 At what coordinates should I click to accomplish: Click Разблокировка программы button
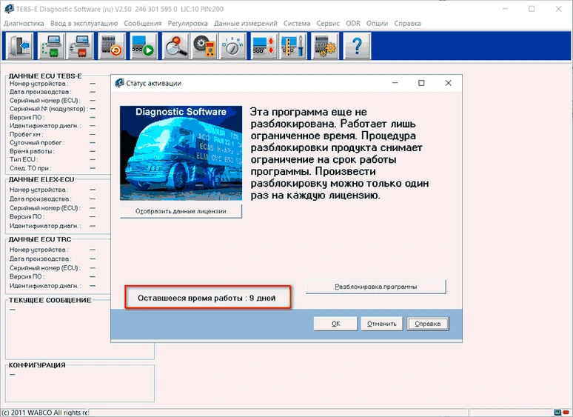375,287
